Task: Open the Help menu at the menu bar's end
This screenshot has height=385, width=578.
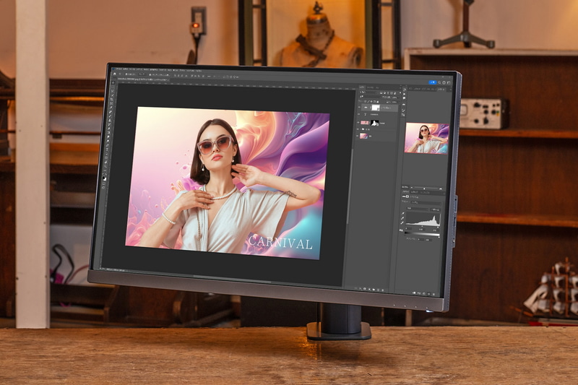Action: pos(198,71)
